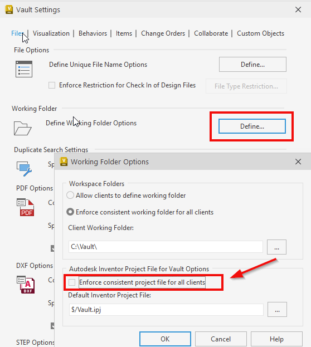Click Define for Working Folder Options

tap(252, 126)
